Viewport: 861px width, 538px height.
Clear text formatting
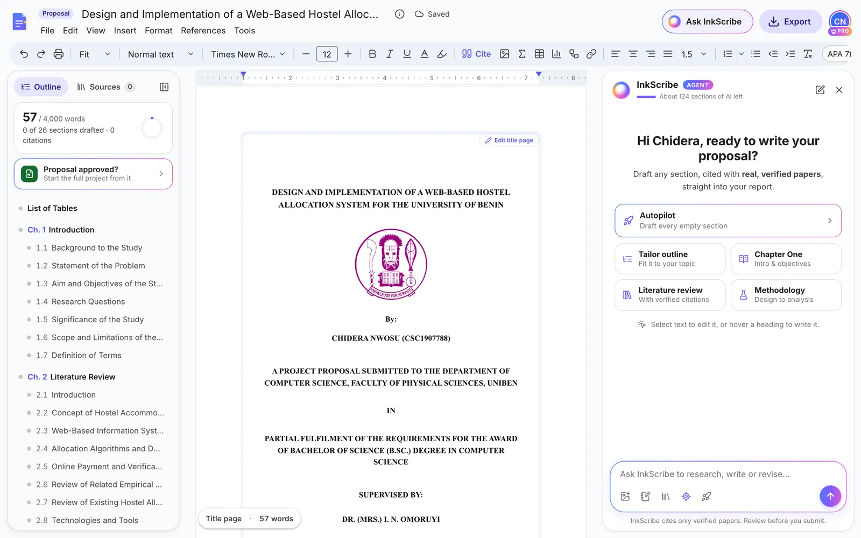coord(808,54)
